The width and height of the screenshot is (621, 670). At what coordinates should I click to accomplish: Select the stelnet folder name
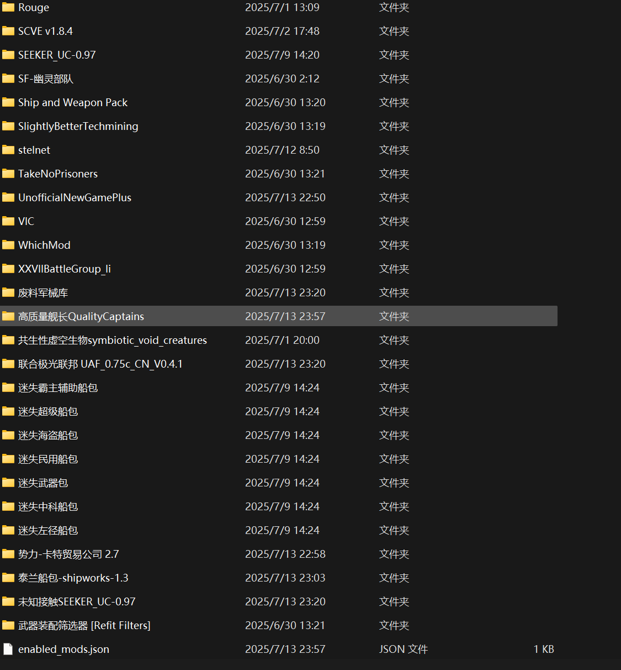pyautogui.click(x=34, y=150)
